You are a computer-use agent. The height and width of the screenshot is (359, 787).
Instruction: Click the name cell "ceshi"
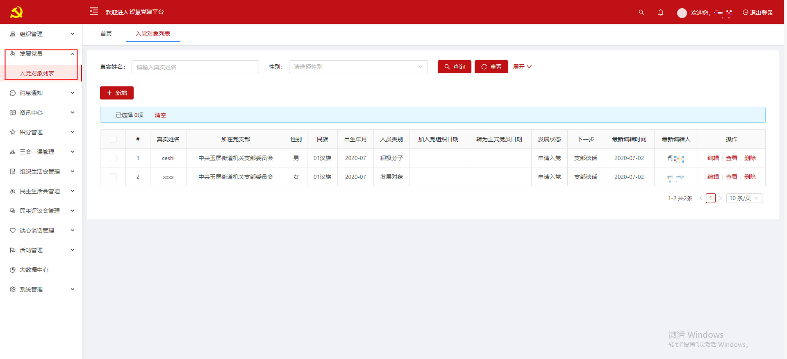click(168, 158)
